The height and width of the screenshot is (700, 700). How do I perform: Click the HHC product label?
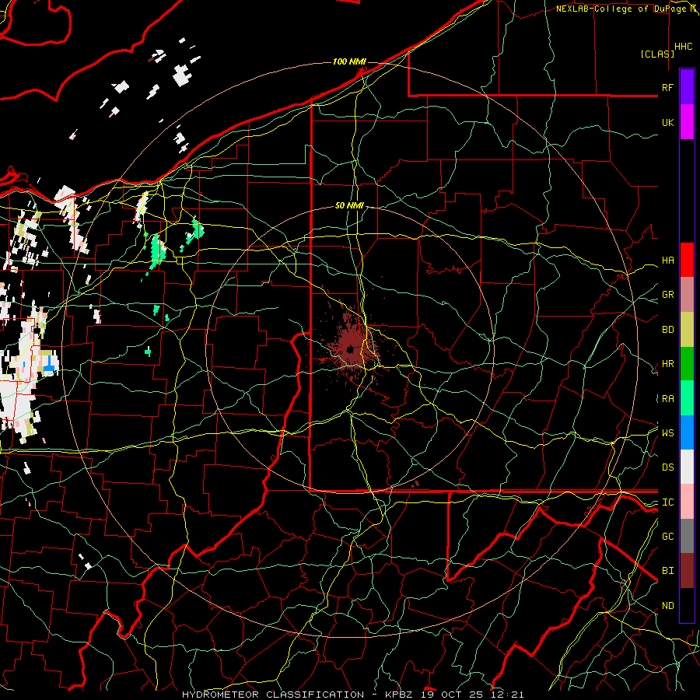[x=684, y=47]
